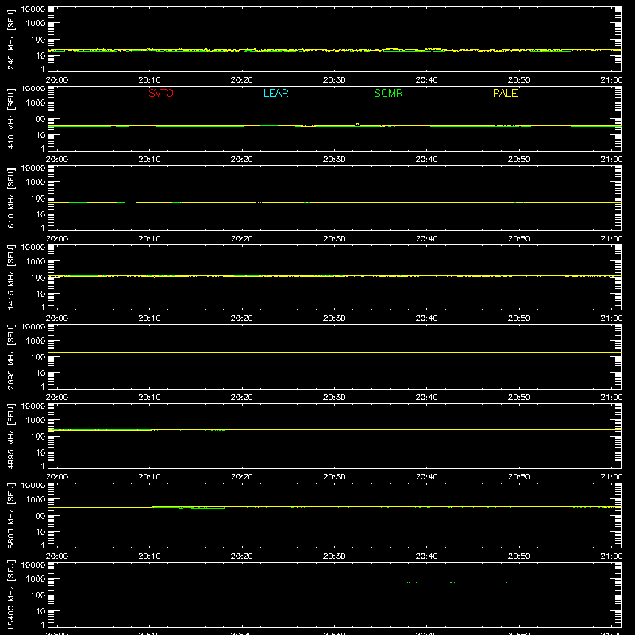Screen dimensions: 635x635
Task: Click the 20:00 time label under the 245 MHz plot
Action: 57,80
